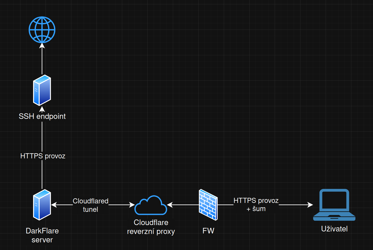Click the arrowhead pointing at the globe
The width and height of the screenshot is (373, 250).
pyautogui.click(x=42, y=46)
